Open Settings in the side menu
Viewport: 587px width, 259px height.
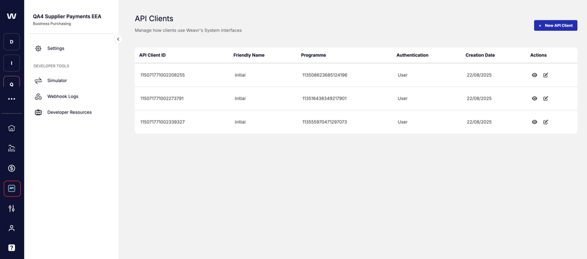pyautogui.click(x=56, y=49)
